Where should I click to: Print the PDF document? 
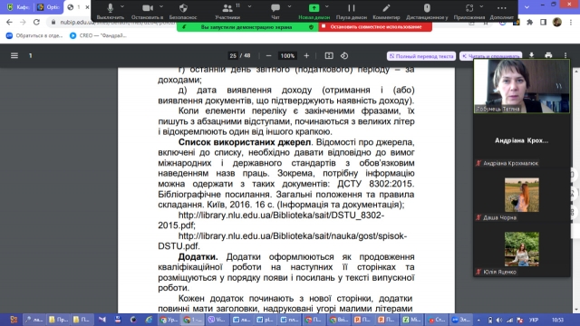pyautogui.click(x=548, y=55)
